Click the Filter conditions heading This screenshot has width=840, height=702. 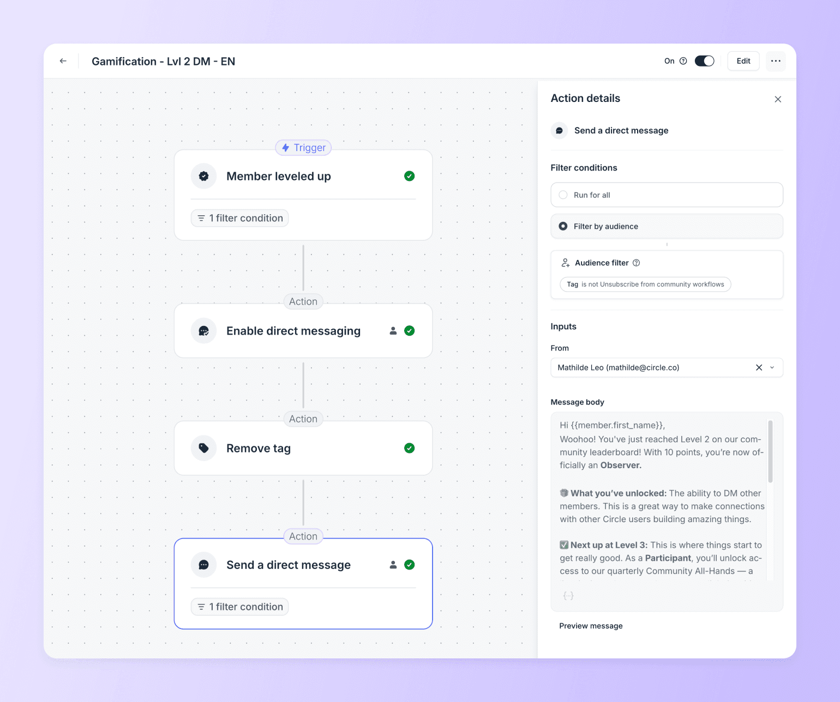coord(584,168)
